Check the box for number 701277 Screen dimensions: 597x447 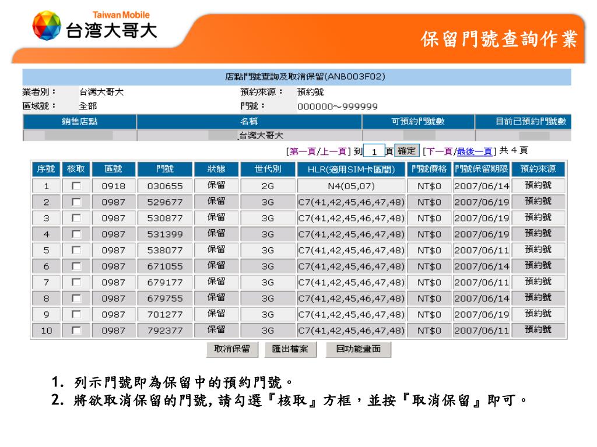[76, 314]
